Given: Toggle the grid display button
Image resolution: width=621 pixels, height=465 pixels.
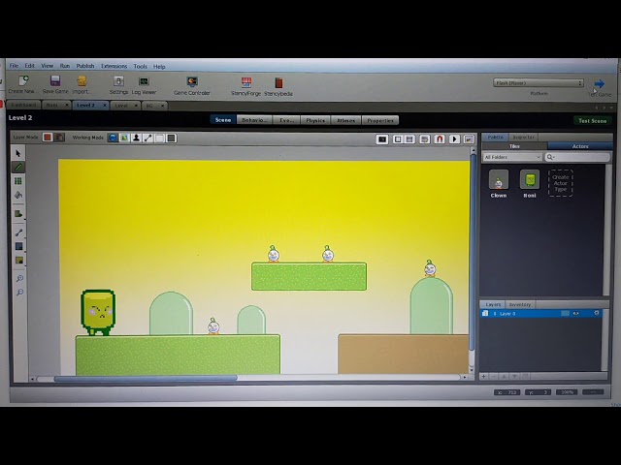Looking at the screenshot, I should click(398, 139).
